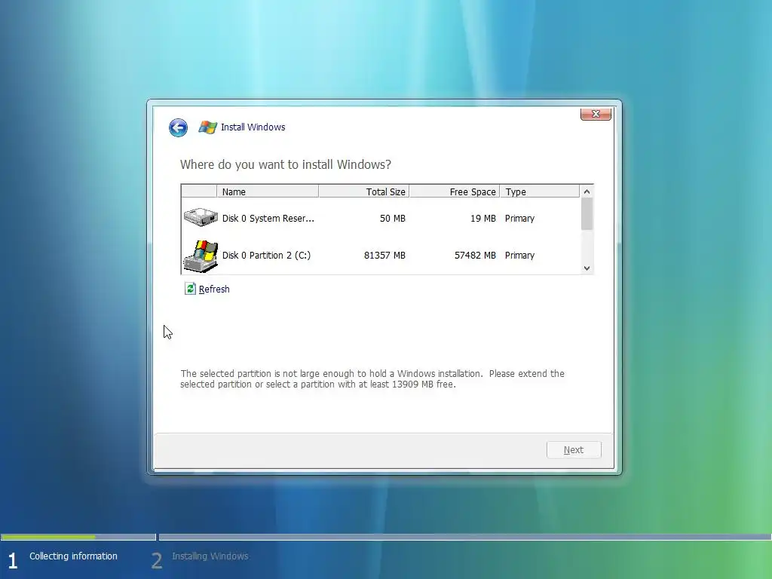This screenshot has height=579, width=772.
Task: Click the System Reserved disk drive icon
Action: pyautogui.click(x=201, y=218)
